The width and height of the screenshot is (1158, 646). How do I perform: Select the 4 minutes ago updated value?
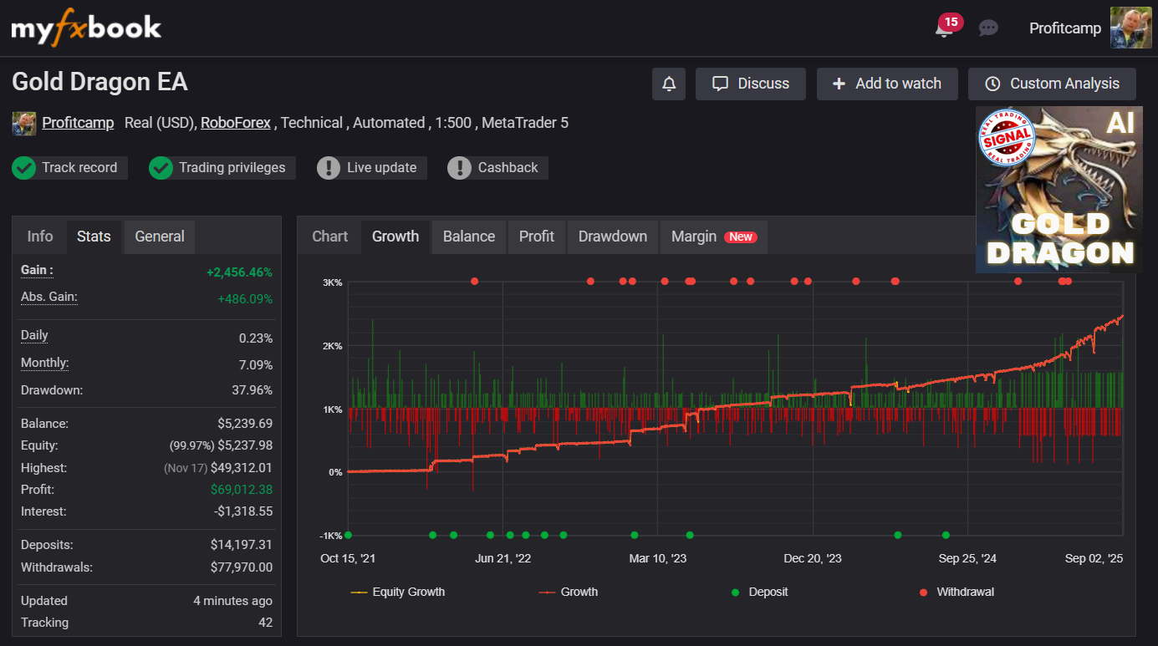[x=232, y=601]
